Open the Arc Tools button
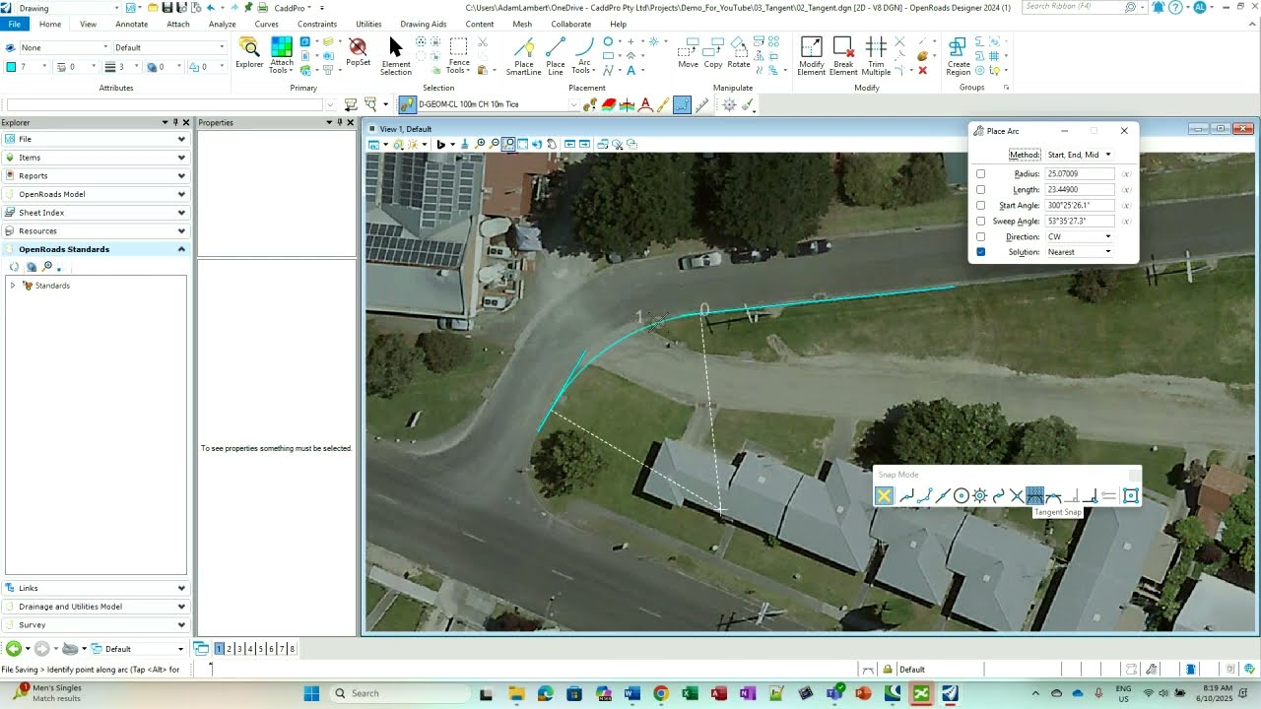The image size is (1261, 709). tap(583, 57)
